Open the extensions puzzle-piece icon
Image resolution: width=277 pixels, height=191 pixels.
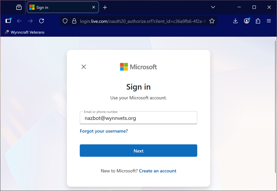coord(258,21)
